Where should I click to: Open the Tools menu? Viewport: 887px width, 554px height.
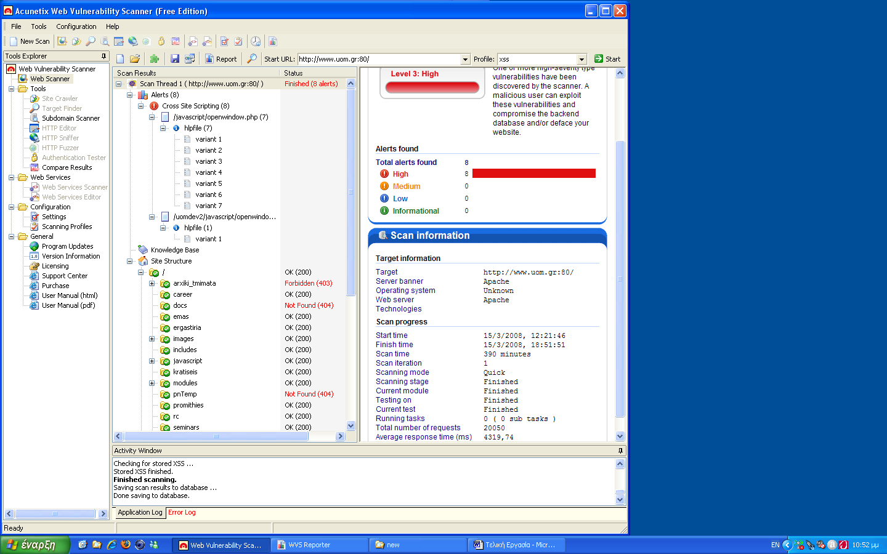(x=39, y=26)
